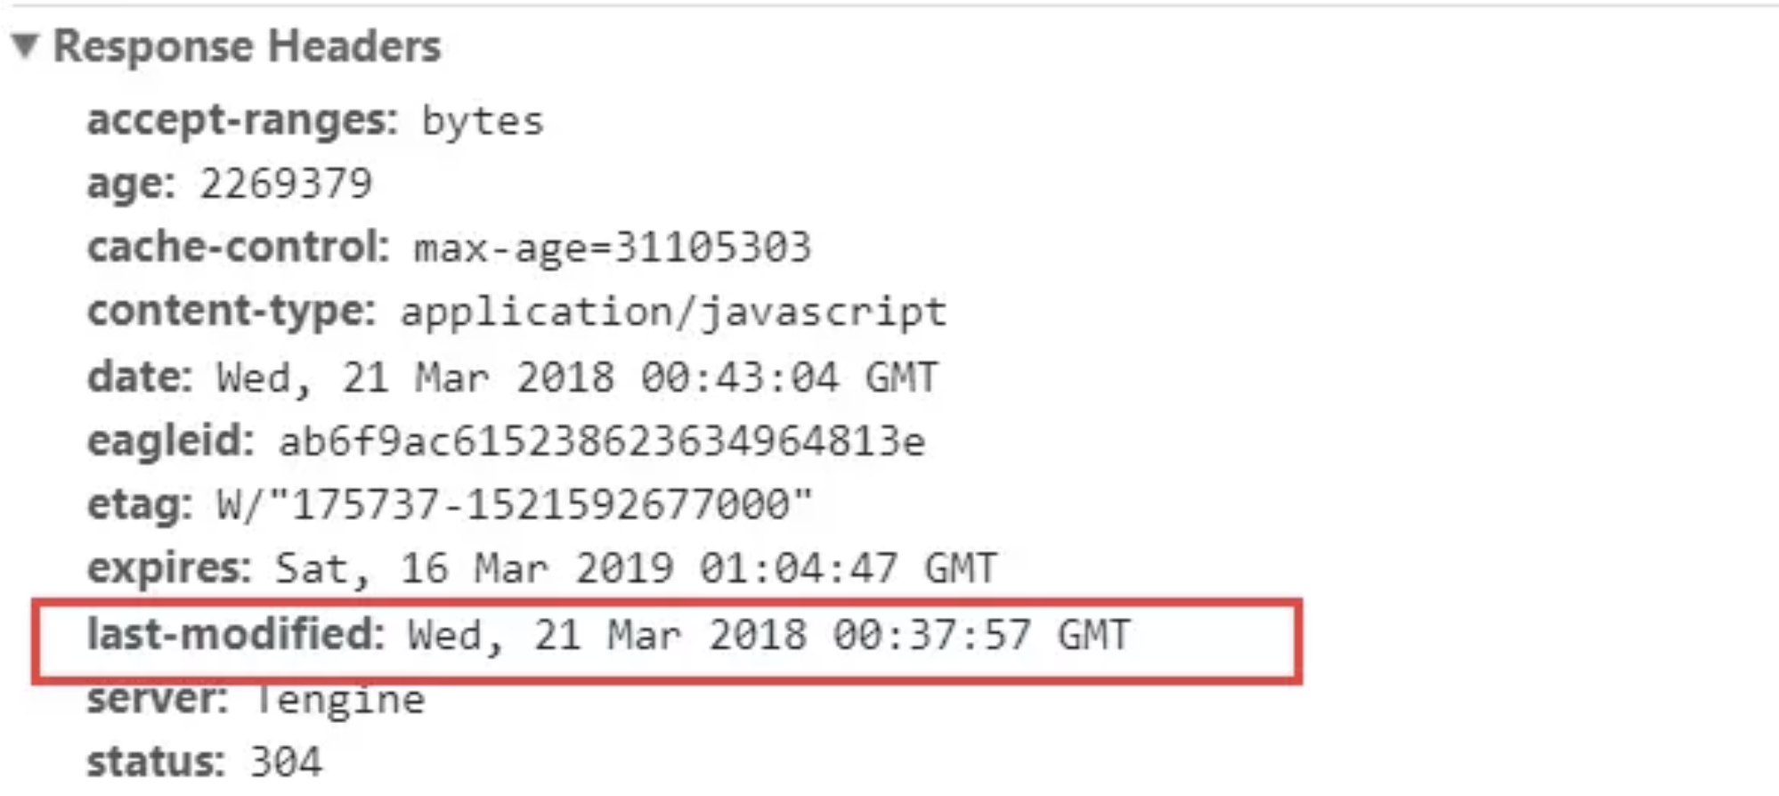Screen dimensions: 1779x796
Task: Click the content-type header name
Action: [232, 312]
